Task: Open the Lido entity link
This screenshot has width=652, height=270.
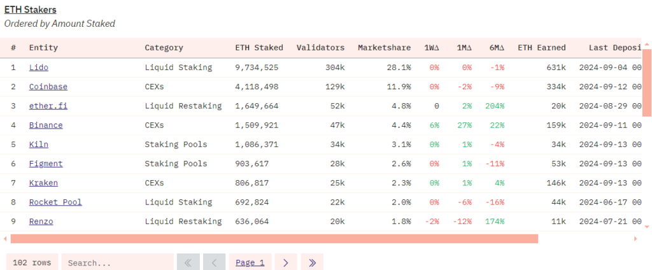Action: (x=39, y=67)
